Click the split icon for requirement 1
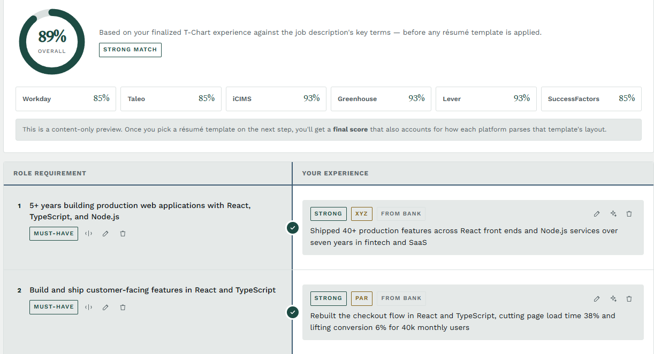654x354 pixels. pos(89,234)
